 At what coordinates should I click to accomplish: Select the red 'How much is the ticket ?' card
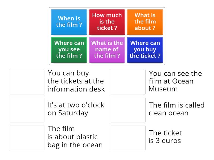click(x=107, y=22)
